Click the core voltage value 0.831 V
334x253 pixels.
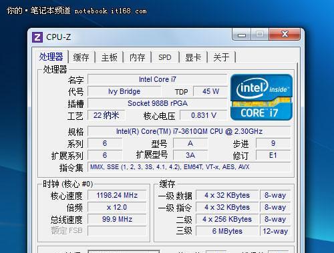coord(204,115)
